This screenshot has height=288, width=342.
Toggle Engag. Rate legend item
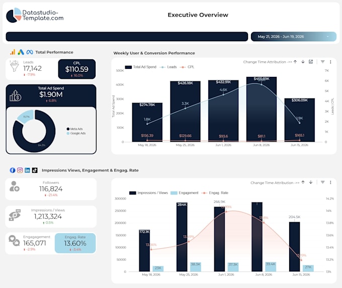[215, 193]
